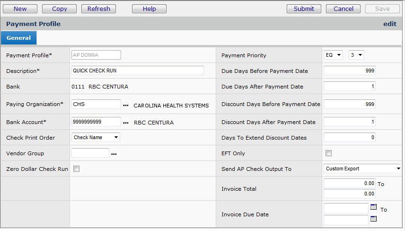Open calendar for second Invoice Due Date
This screenshot has width=405, height=231.
point(373,219)
